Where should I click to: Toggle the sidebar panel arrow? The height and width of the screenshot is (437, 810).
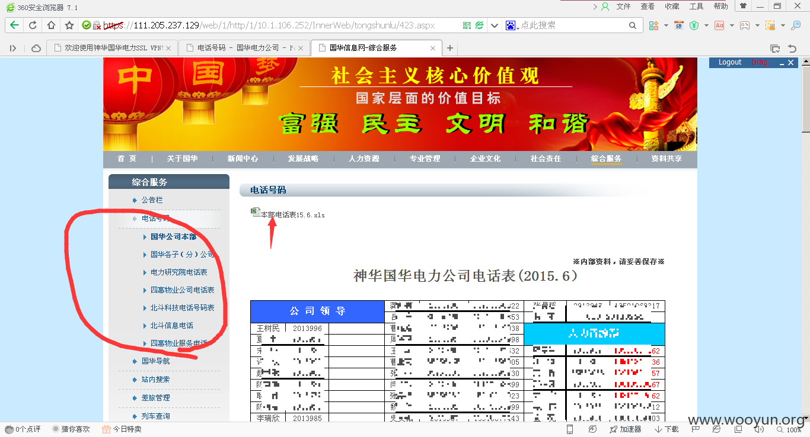click(x=13, y=48)
